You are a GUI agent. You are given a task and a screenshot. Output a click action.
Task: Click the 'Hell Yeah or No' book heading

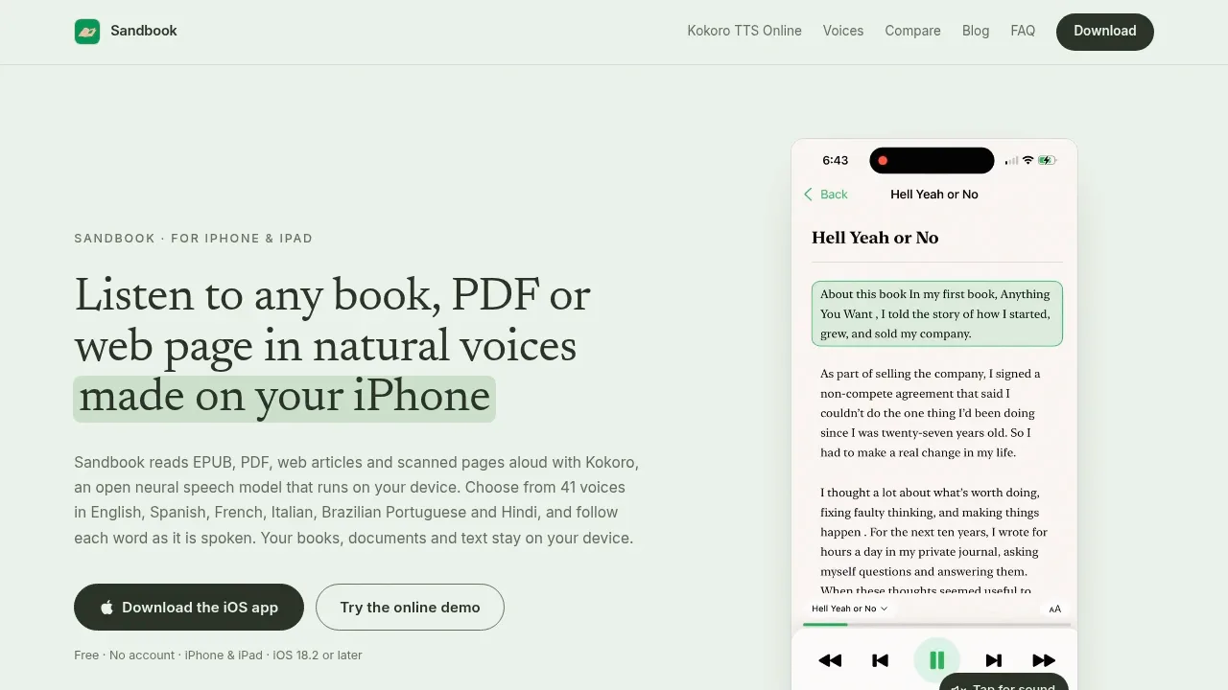(875, 238)
